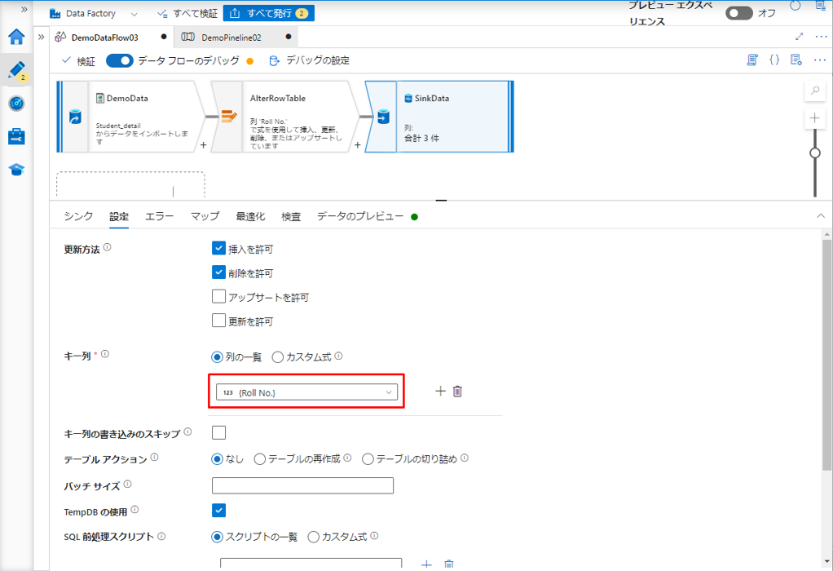Click the canvas zoom-in plus button
Image resolution: width=833 pixels, height=571 pixels.
(815, 118)
